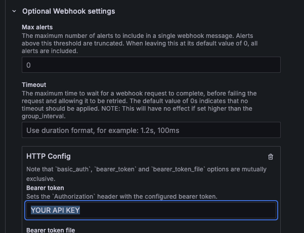
Task: Focus the Max alerts input field
Action: (151, 65)
